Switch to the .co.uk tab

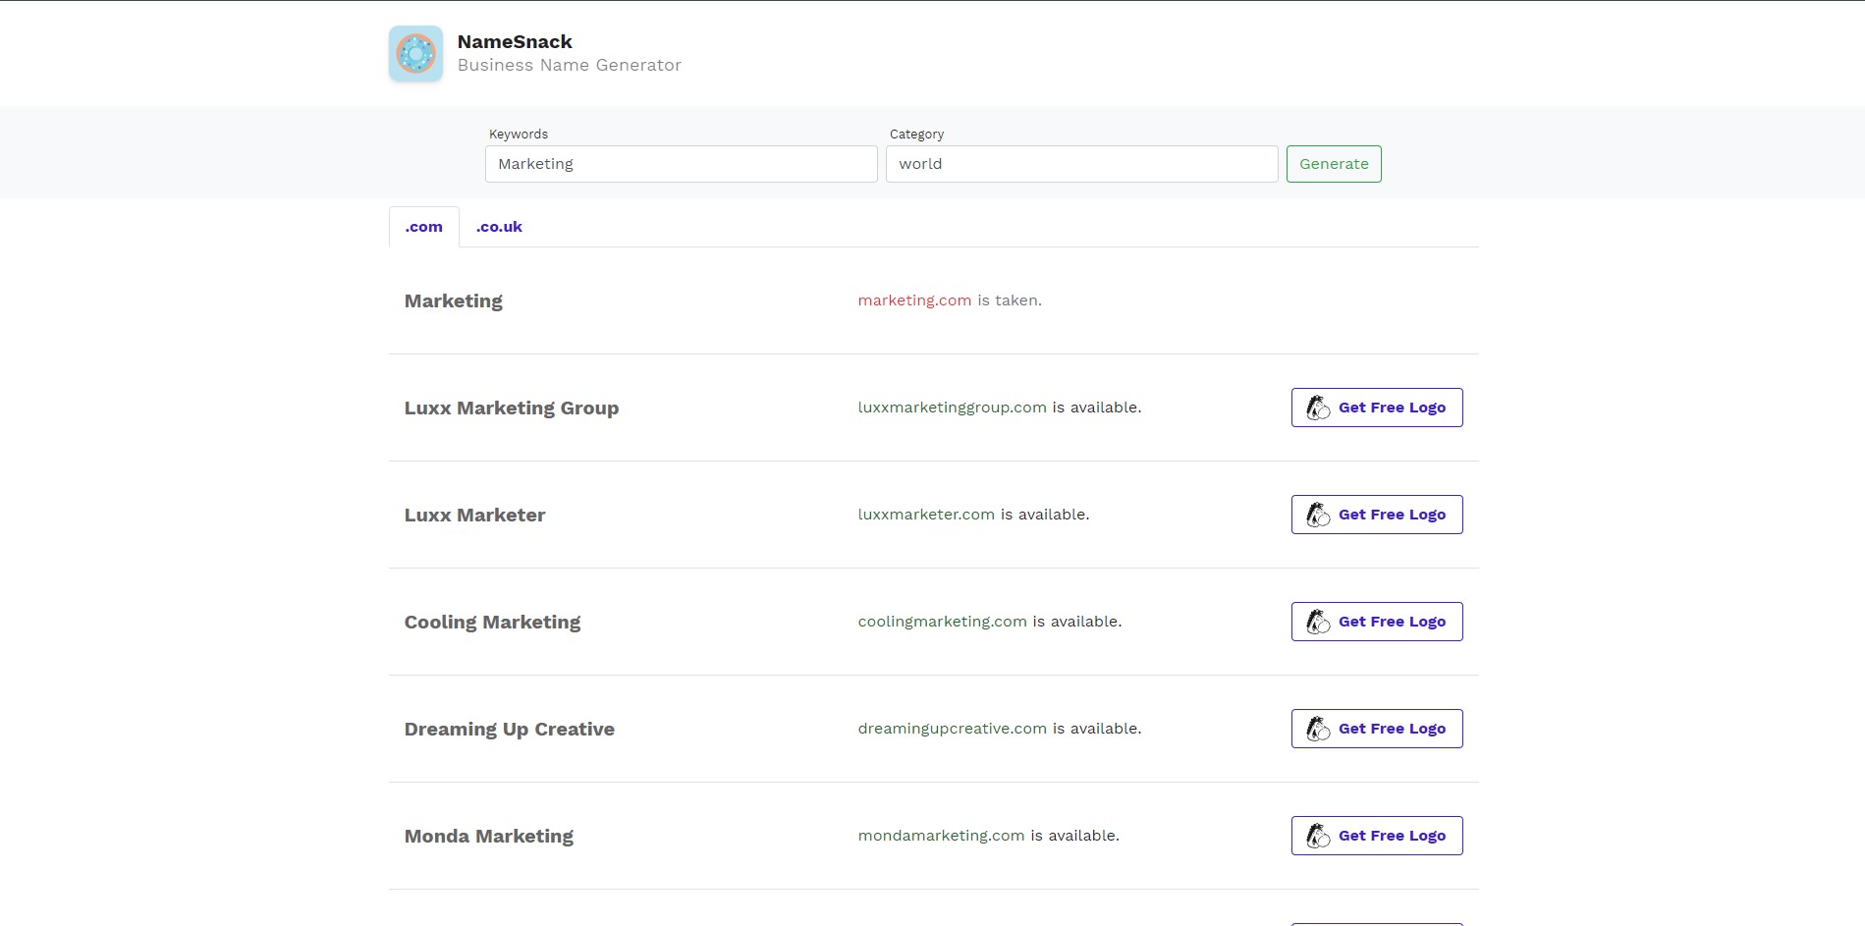point(499,227)
